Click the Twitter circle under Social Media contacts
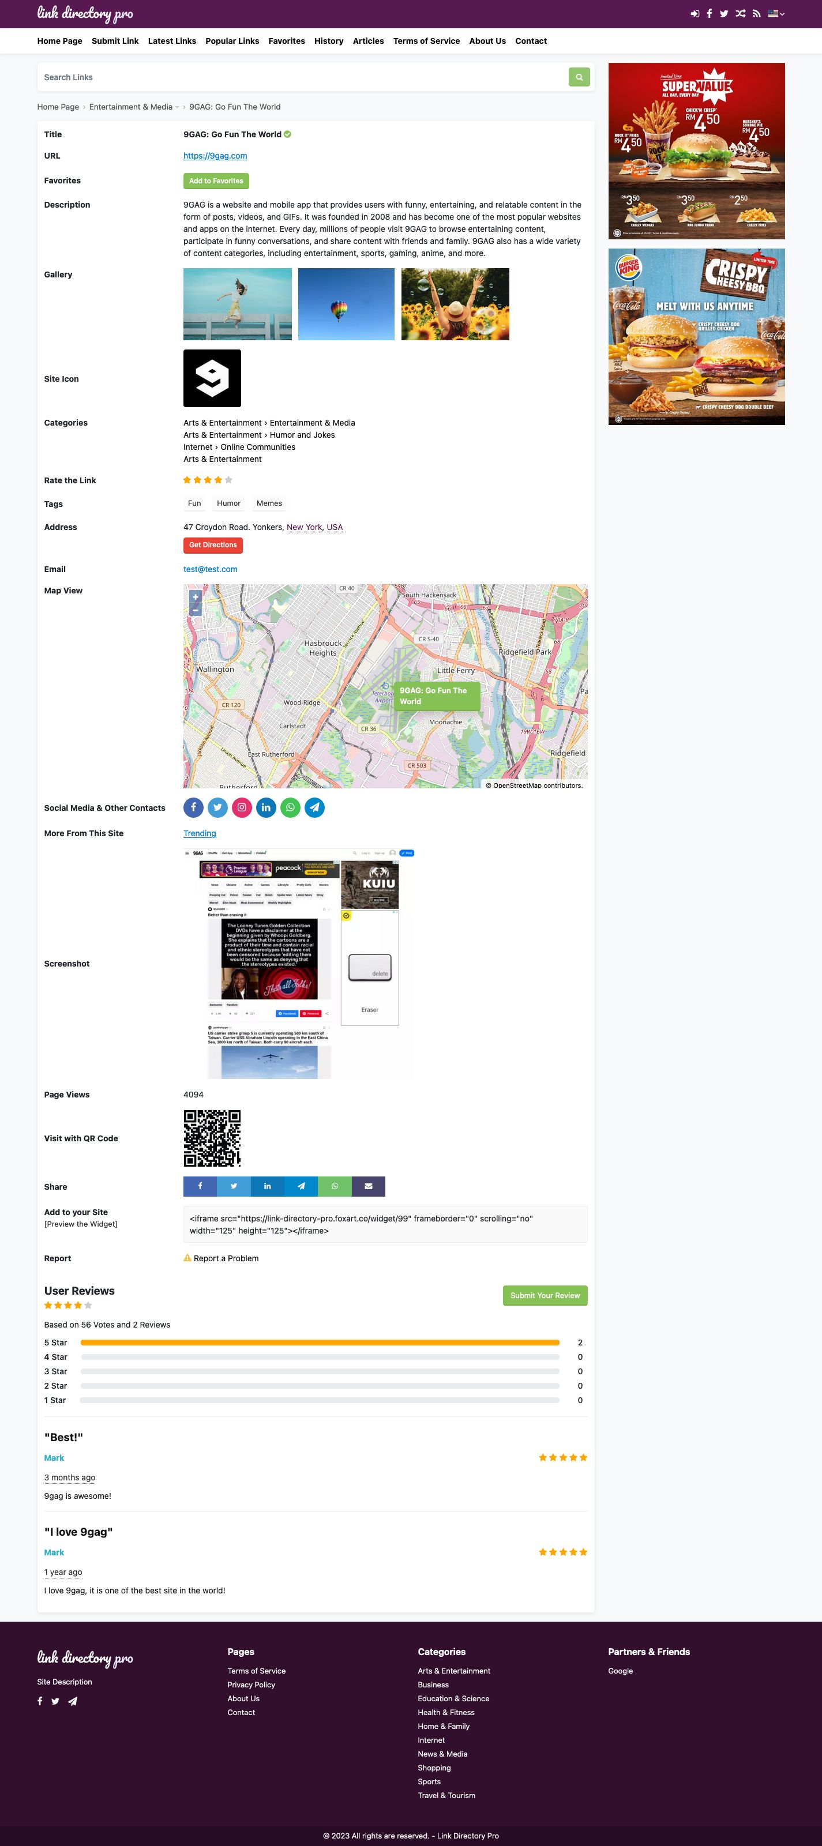Viewport: 822px width, 1846px height. click(218, 807)
